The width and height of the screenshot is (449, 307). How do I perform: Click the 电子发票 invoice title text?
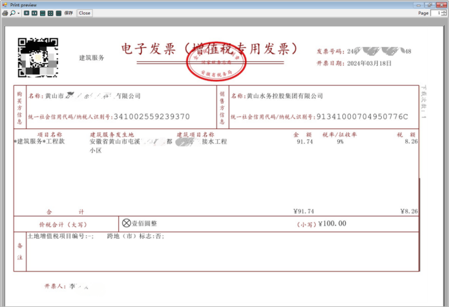coord(150,49)
